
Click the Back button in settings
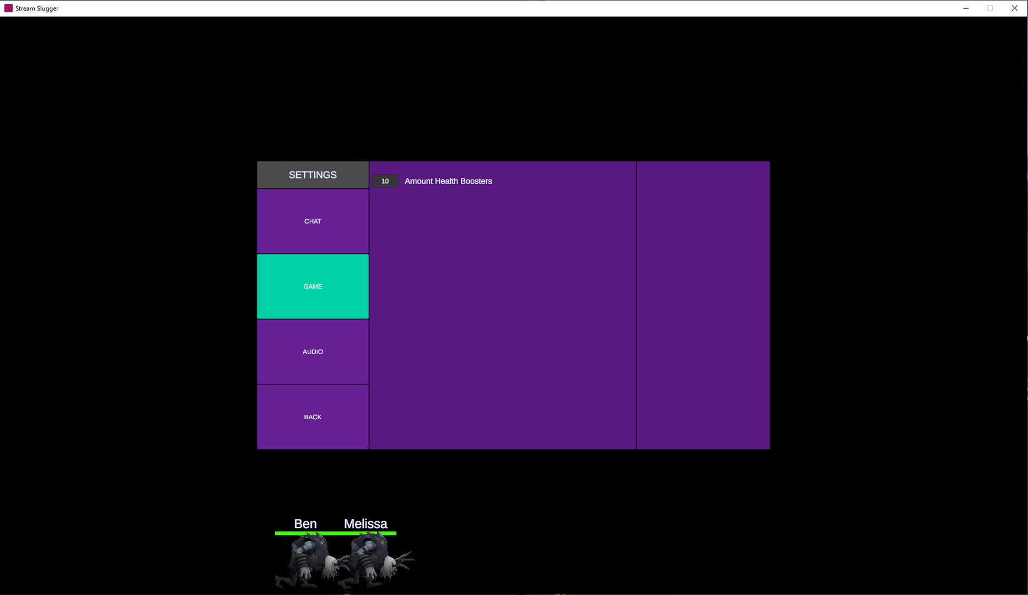(x=313, y=417)
